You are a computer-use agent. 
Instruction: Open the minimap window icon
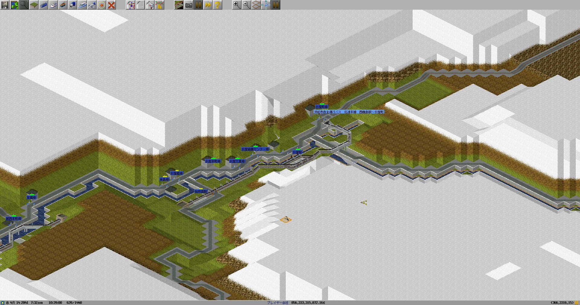tap(14, 5)
